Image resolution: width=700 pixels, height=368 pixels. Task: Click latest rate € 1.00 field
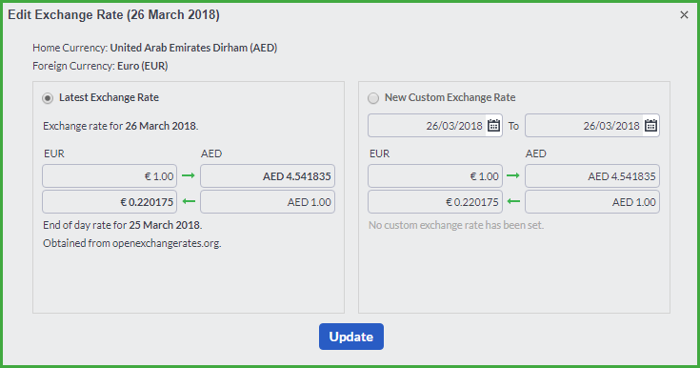click(x=110, y=176)
